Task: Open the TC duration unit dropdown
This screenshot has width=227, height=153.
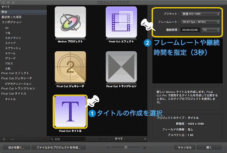Action: (x=211, y=30)
